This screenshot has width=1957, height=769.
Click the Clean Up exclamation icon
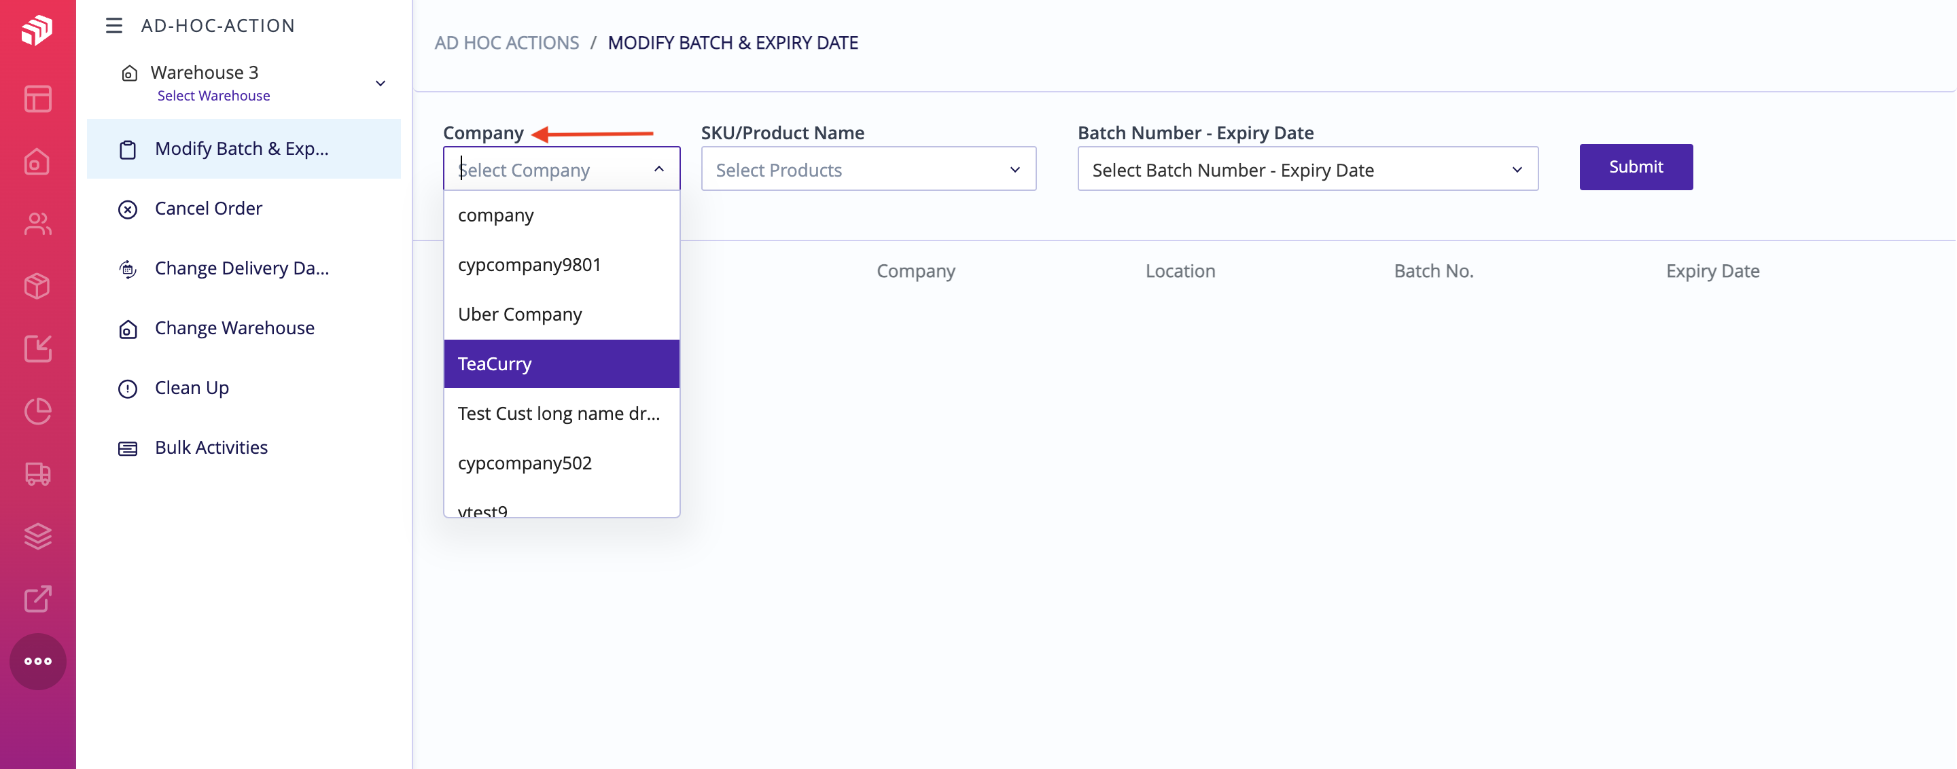[x=128, y=389]
